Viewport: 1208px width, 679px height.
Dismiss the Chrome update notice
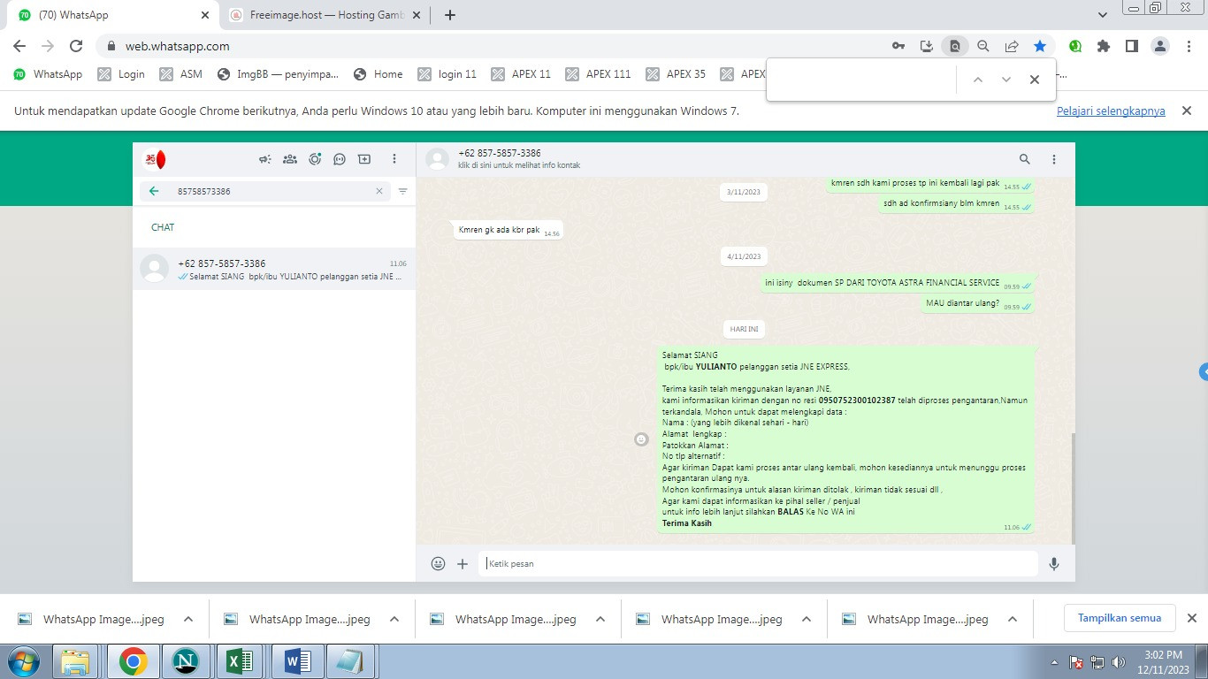pos(1188,111)
